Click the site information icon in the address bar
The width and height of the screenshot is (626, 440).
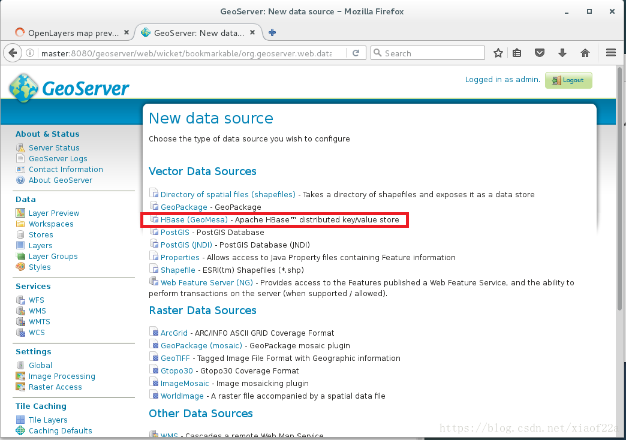point(29,53)
